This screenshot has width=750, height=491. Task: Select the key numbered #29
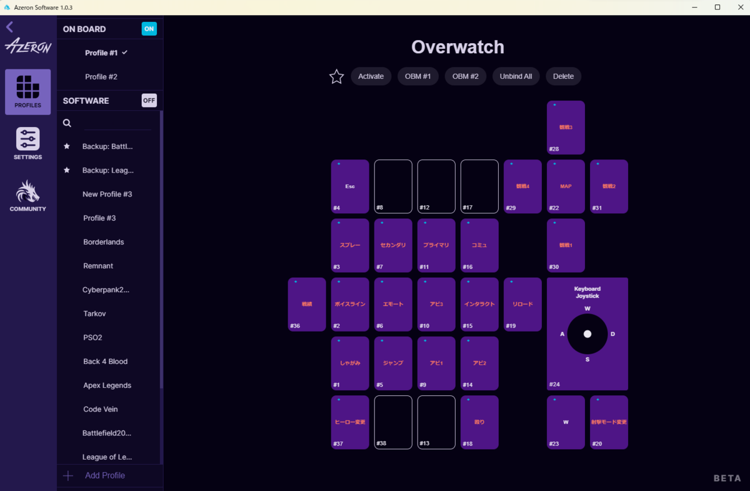click(x=522, y=186)
